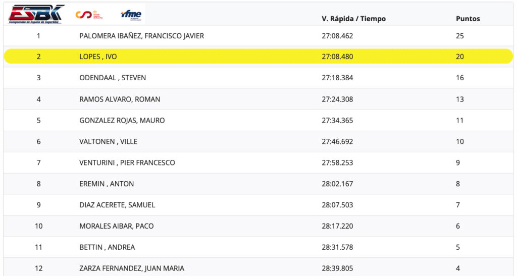This screenshot has height=276, width=517.
Task: Click the ESBK Superbike championship logo
Action: point(36,14)
